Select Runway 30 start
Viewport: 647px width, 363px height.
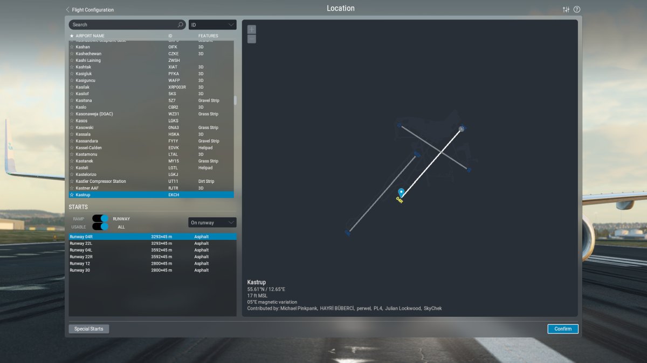tap(152, 270)
